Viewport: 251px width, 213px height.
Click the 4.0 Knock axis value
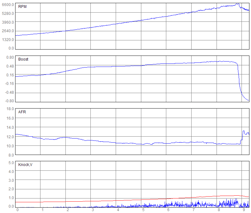11,171
